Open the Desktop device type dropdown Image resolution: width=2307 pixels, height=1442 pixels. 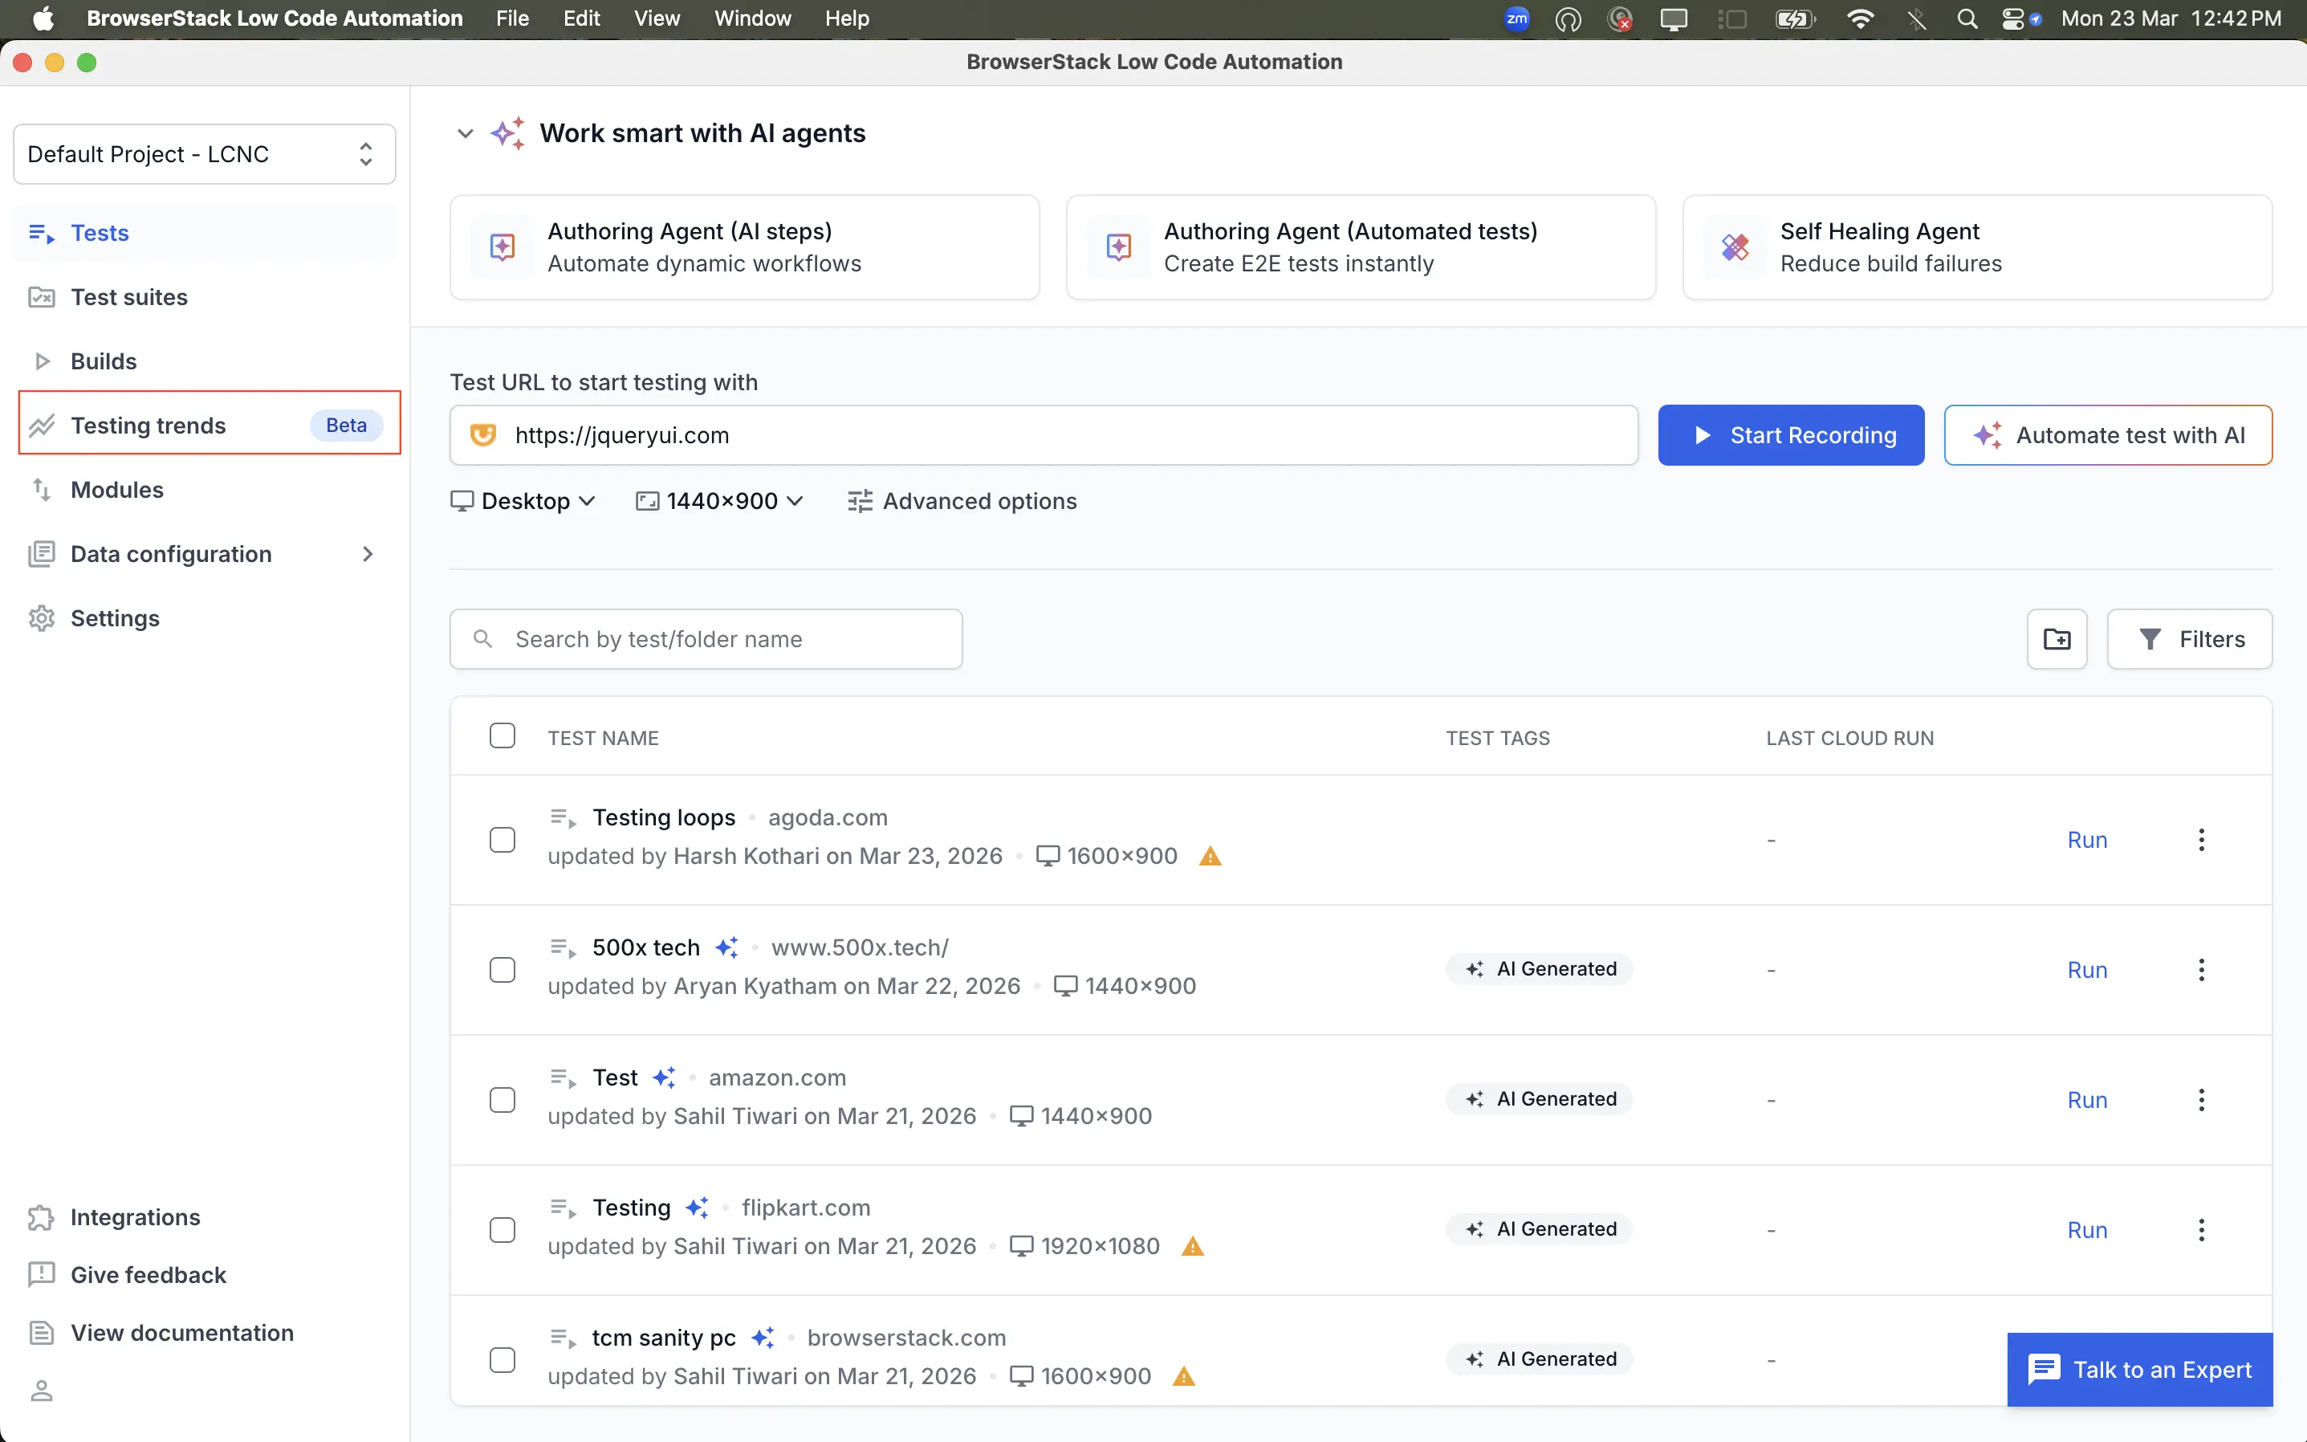(x=523, y=501)
